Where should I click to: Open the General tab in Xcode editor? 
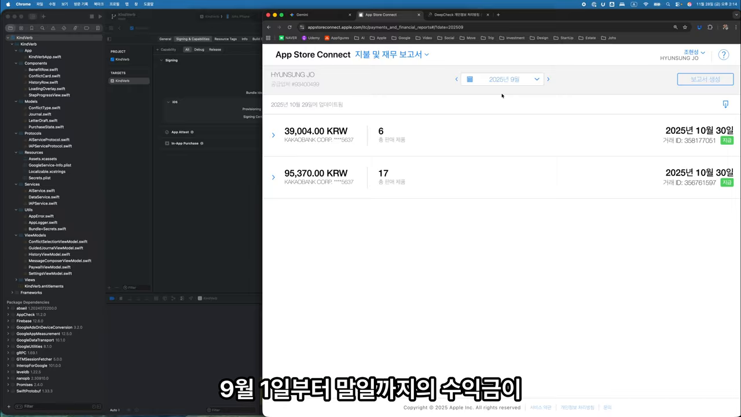pos(166,39)
